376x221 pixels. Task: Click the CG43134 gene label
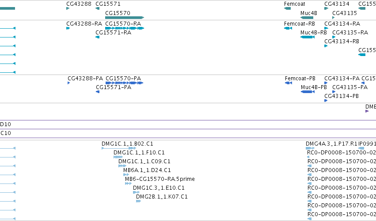click(337, 4)
